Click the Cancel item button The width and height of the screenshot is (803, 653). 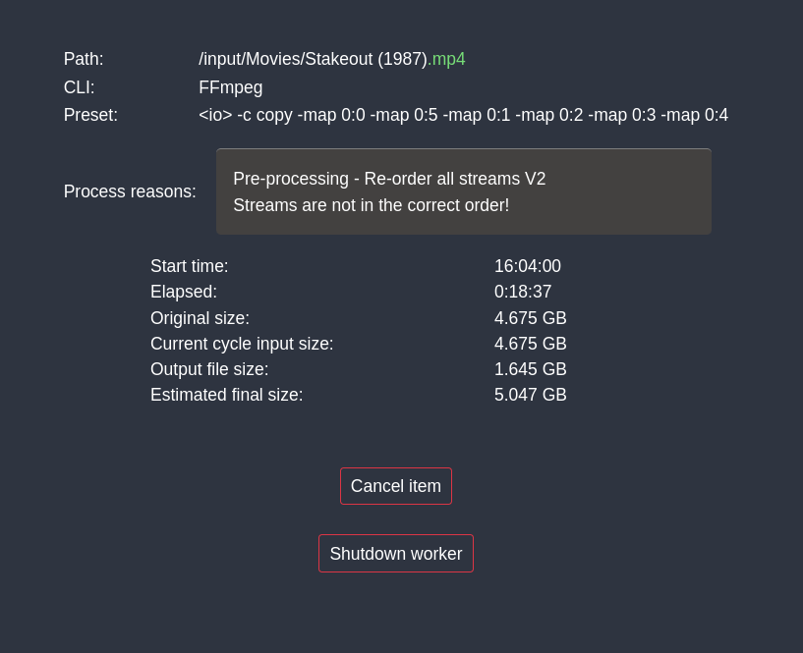click(395, 486)
